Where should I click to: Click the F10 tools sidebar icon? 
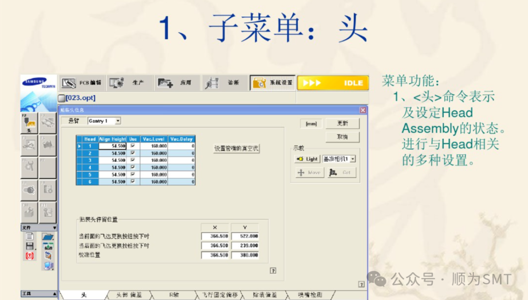29,212
